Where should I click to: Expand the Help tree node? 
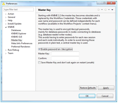click(x=6, y=20)
